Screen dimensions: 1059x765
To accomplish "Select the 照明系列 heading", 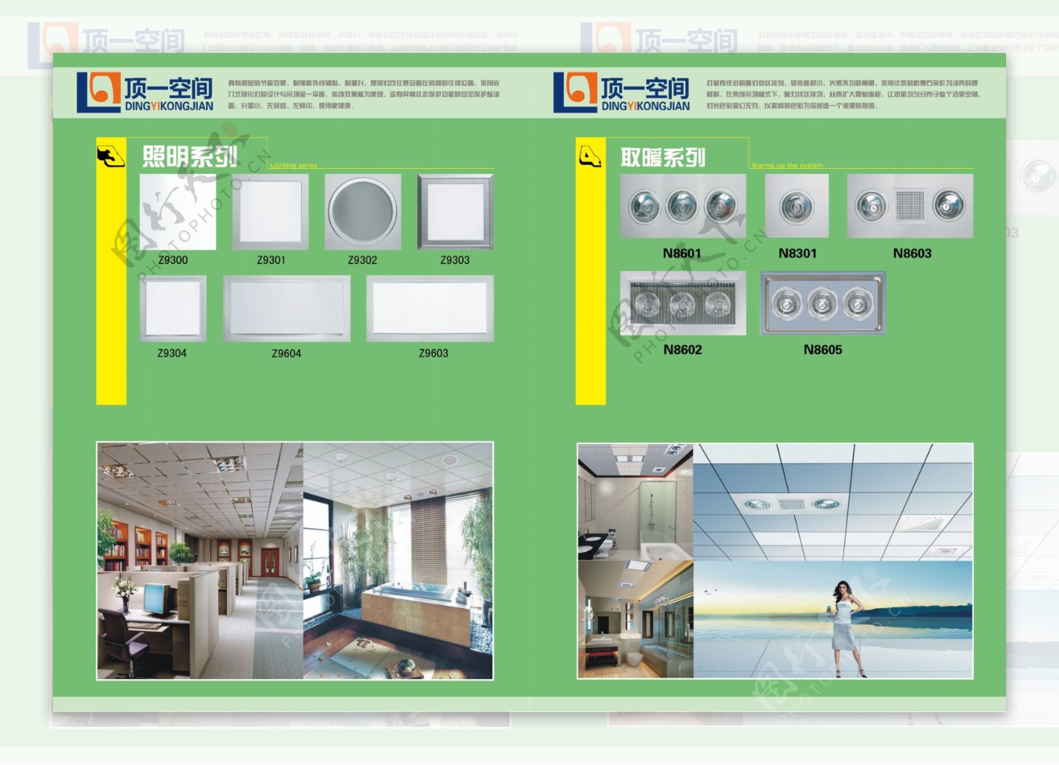I will tap(190, 157).
